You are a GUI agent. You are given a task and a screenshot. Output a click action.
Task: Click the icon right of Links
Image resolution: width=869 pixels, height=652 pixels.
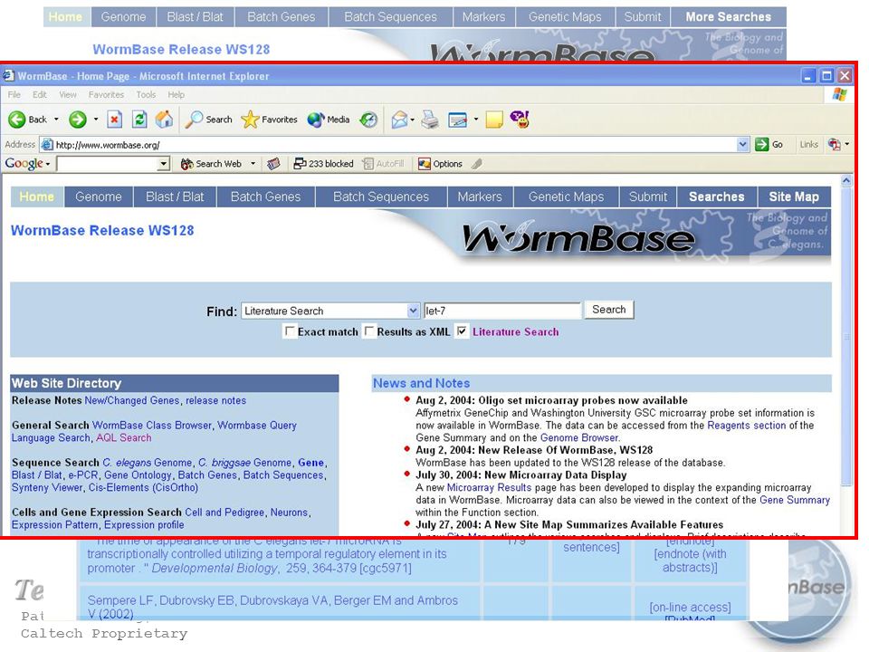(835, 145)
